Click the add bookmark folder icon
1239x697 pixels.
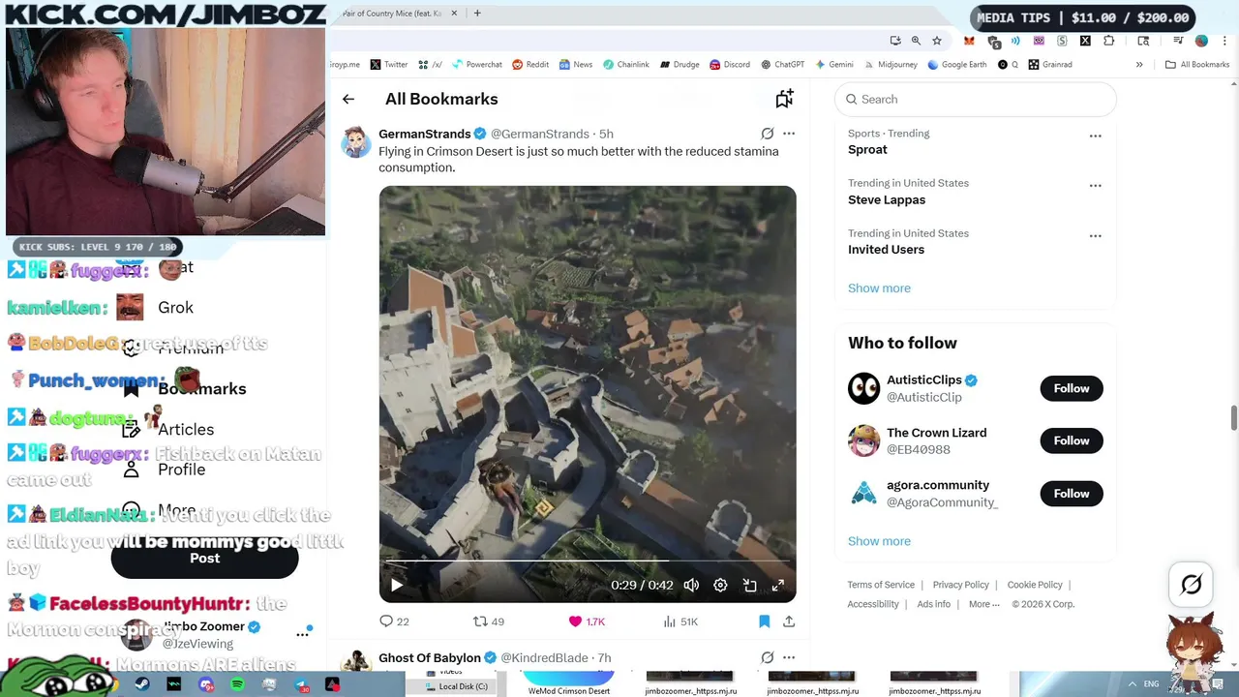[x=784, y=99]
